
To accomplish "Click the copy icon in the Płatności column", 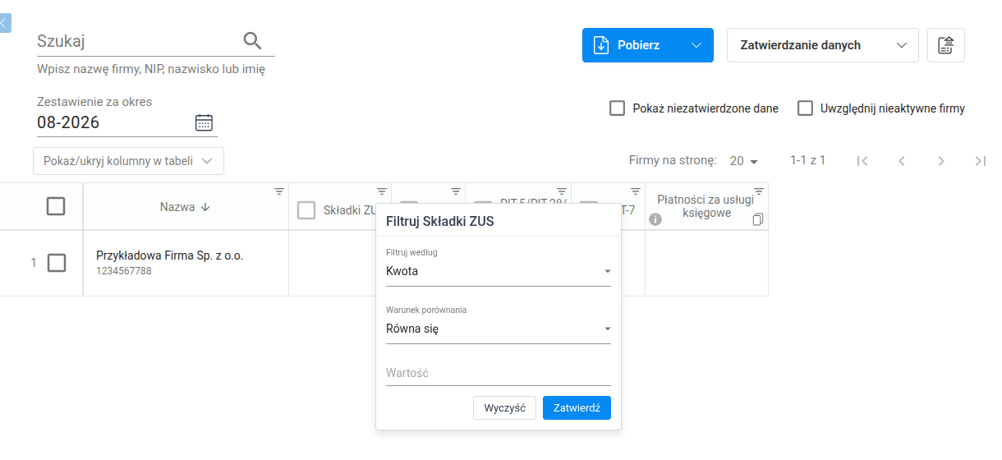I will [x=758, y=219].
